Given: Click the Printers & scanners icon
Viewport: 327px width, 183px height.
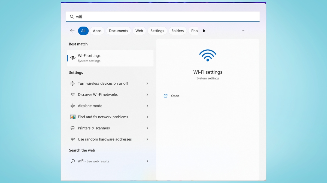Looking at the screenshot, I should pyautogui.click(x=72, y=128).
